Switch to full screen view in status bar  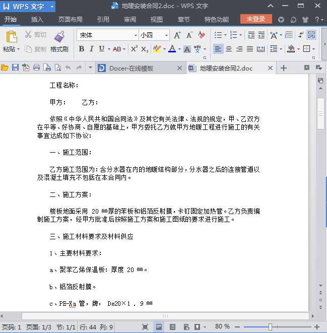pos(145,327)
